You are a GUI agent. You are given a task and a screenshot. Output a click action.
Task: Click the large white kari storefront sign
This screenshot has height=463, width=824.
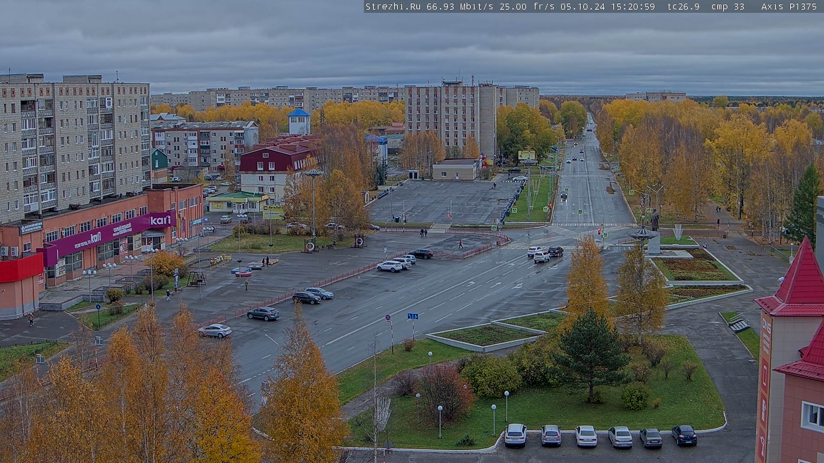(x=161, y=220)
